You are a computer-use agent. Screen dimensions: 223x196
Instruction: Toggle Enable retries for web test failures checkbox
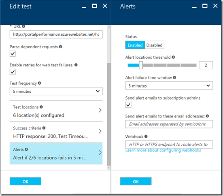coord(13,72)
